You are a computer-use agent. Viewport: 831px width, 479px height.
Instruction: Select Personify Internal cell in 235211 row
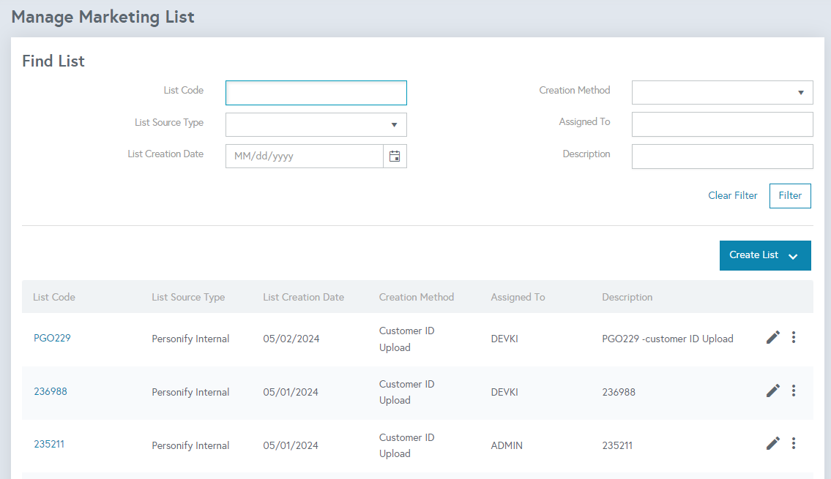(x=190, y=445)
